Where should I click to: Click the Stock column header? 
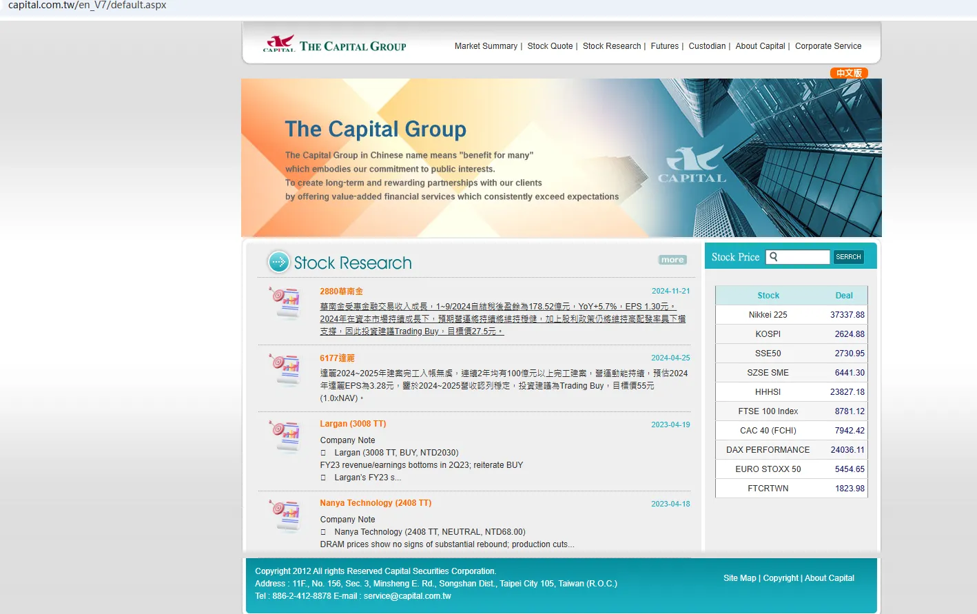tap(768, 296)
